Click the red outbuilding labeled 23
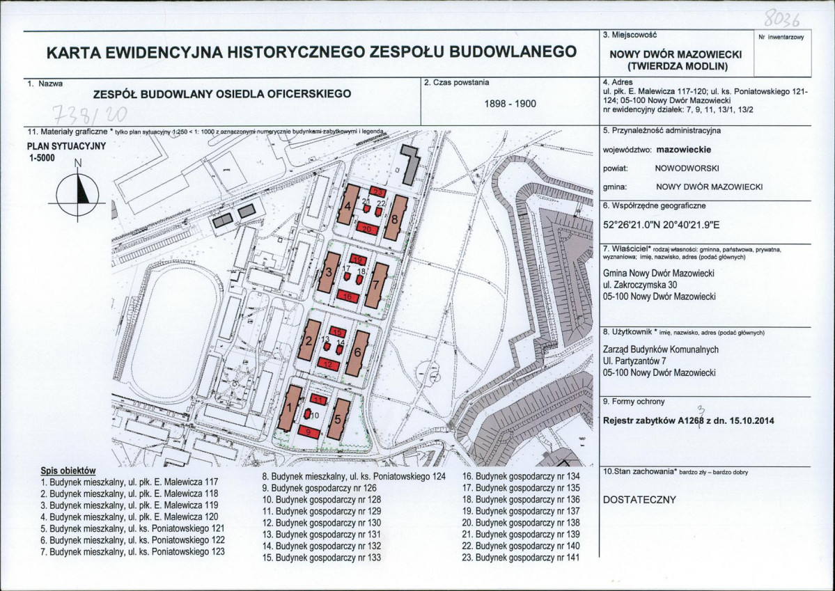Image resolution: width=835 pixels, height=591 pixels. tap(379, 192)
